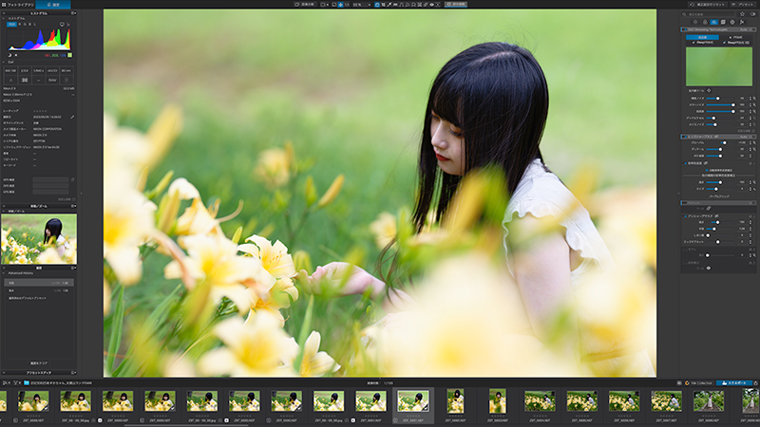Select the 設定 tab
The image size is (760, 427).
point(53,5)
